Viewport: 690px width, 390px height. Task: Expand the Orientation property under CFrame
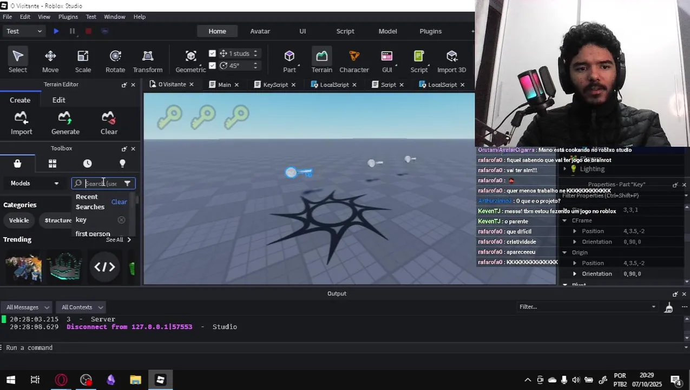click(575, 242)
